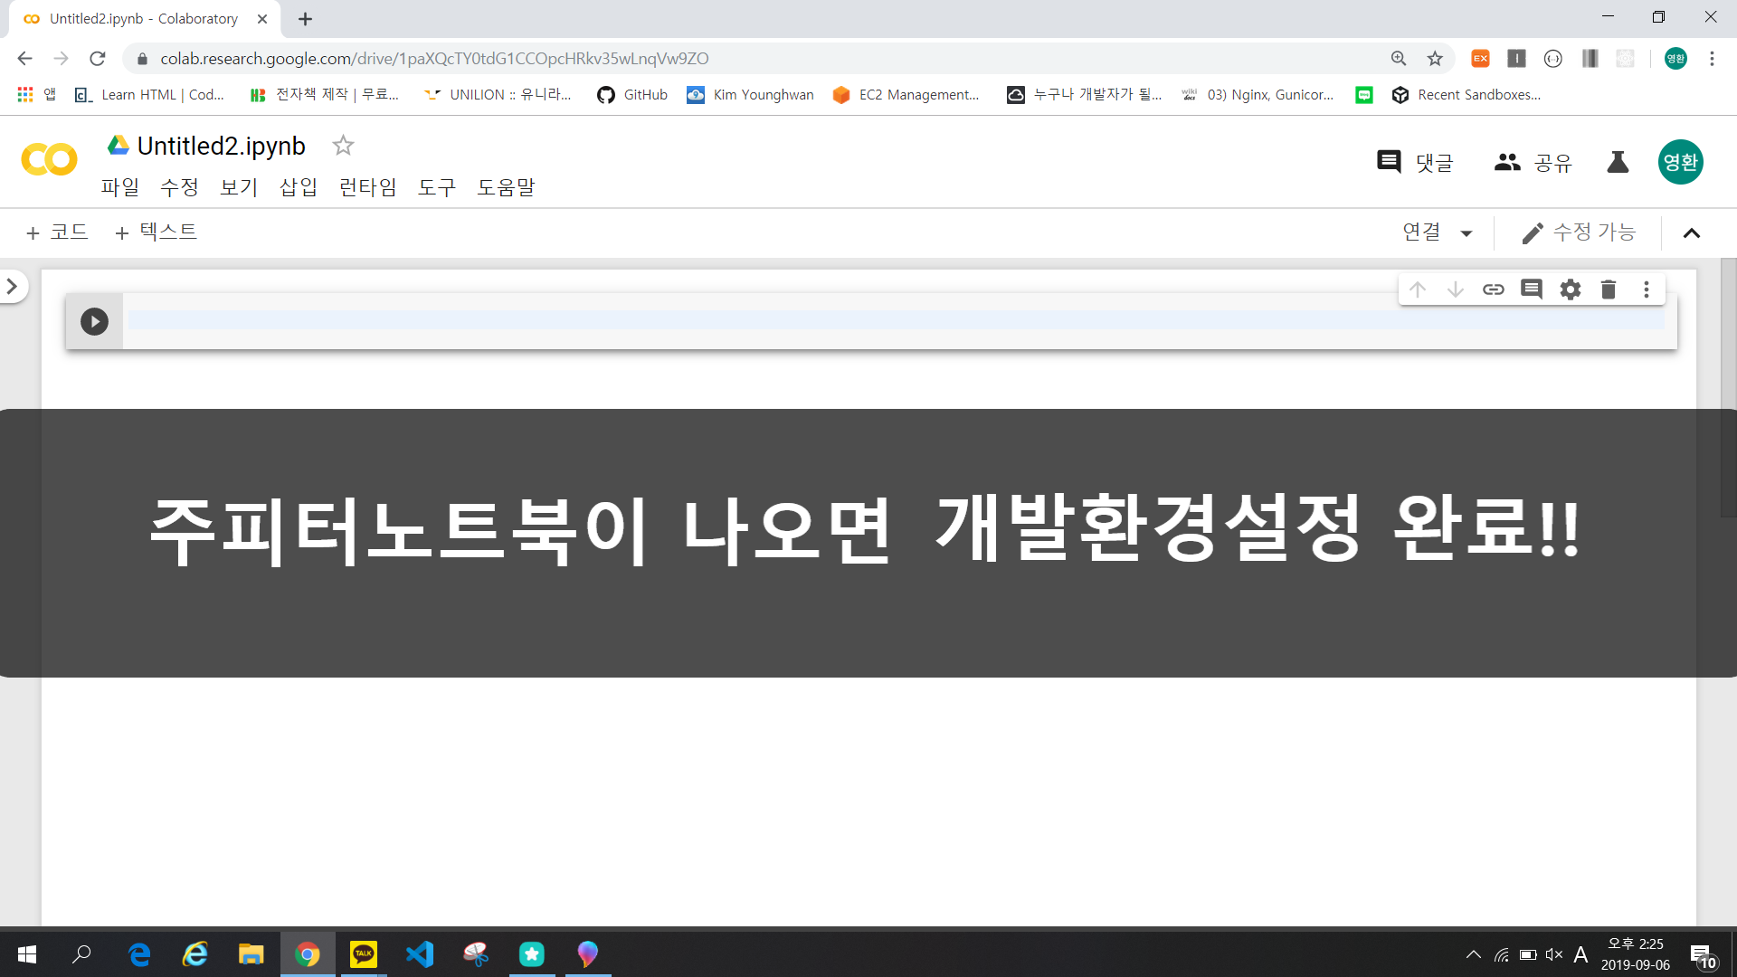1737x977 pixels.
Task: Toggle 수정 가능 editing mode
Action: (1579, 232)
